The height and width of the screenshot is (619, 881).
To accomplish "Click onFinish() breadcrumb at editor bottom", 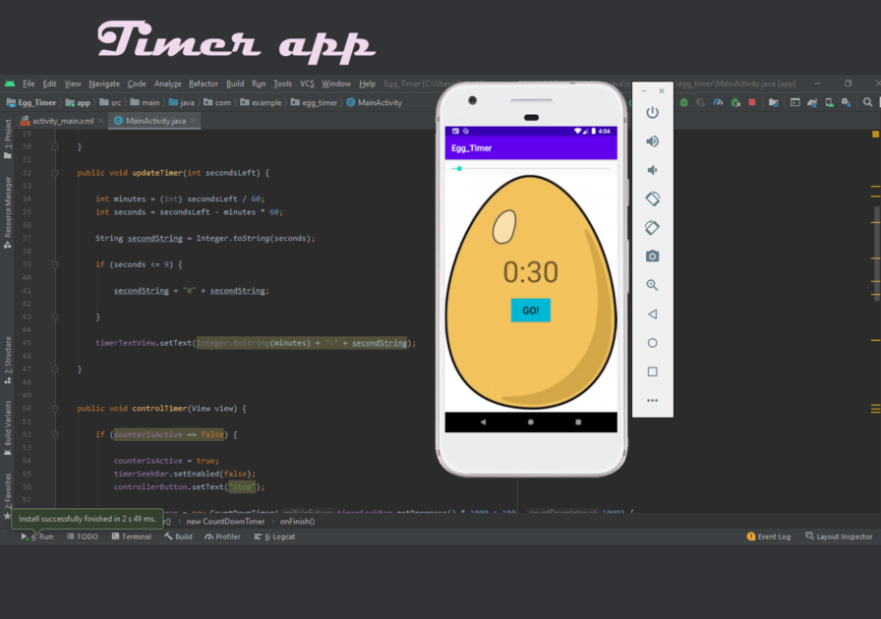I will [297, 522].
